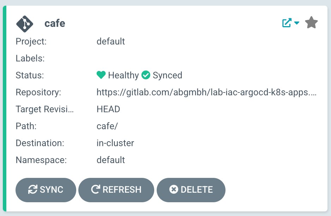The image size is (331, 216).
Task: Expand the caret next to external link icon
Action: click(297, 23)
